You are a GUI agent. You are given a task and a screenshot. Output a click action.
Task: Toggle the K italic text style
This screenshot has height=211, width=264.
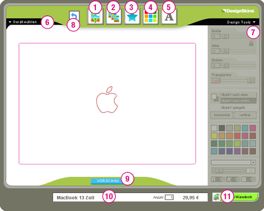pos(232,179)
